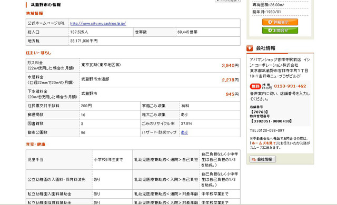Open the ハザード・防災マップ あり link

(x=184, y=132)
